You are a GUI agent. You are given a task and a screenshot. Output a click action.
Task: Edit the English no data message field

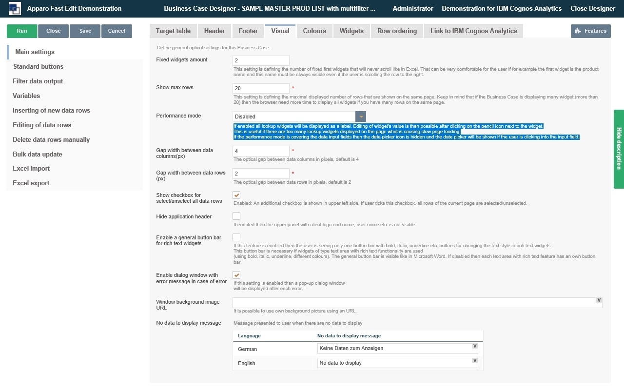click(397, 363)
